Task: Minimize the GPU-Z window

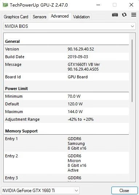Action: [x=98, y=5]
